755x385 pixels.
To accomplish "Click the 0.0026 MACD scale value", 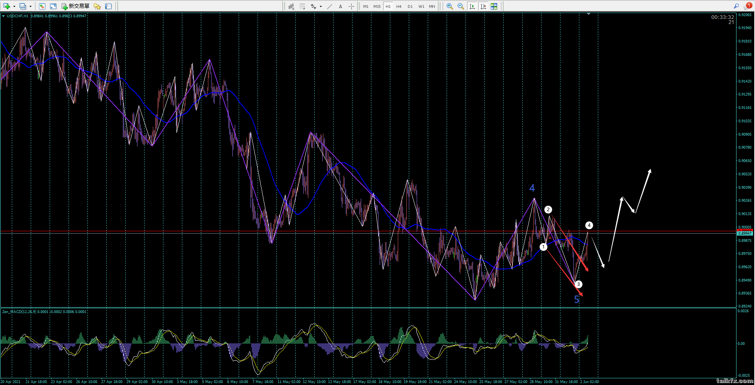I will click(x=743, y=311).
